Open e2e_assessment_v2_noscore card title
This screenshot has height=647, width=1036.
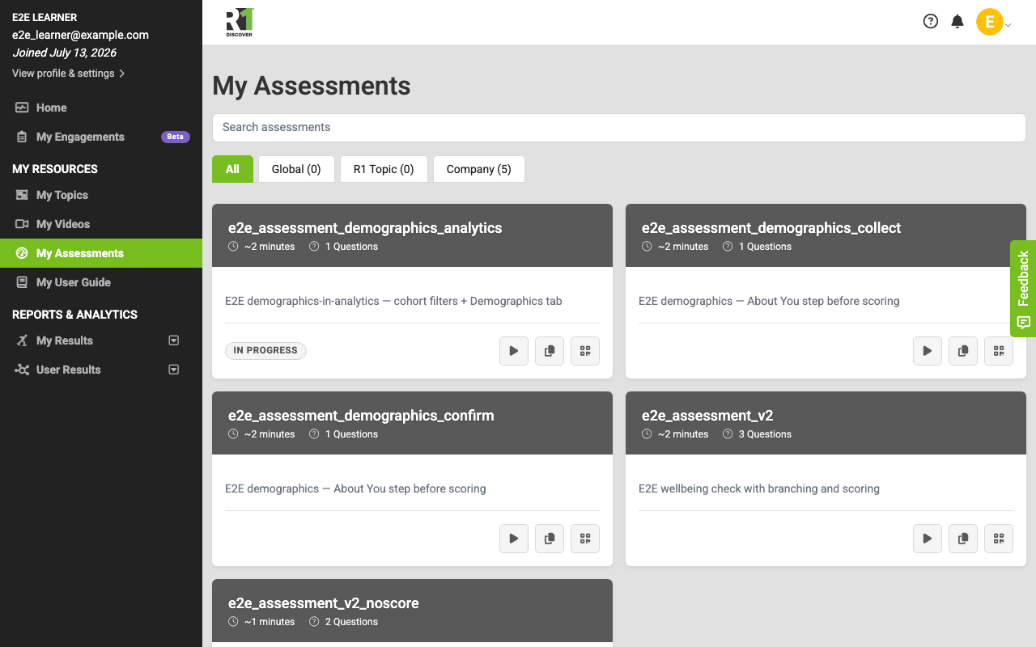(x=324, y=603)
